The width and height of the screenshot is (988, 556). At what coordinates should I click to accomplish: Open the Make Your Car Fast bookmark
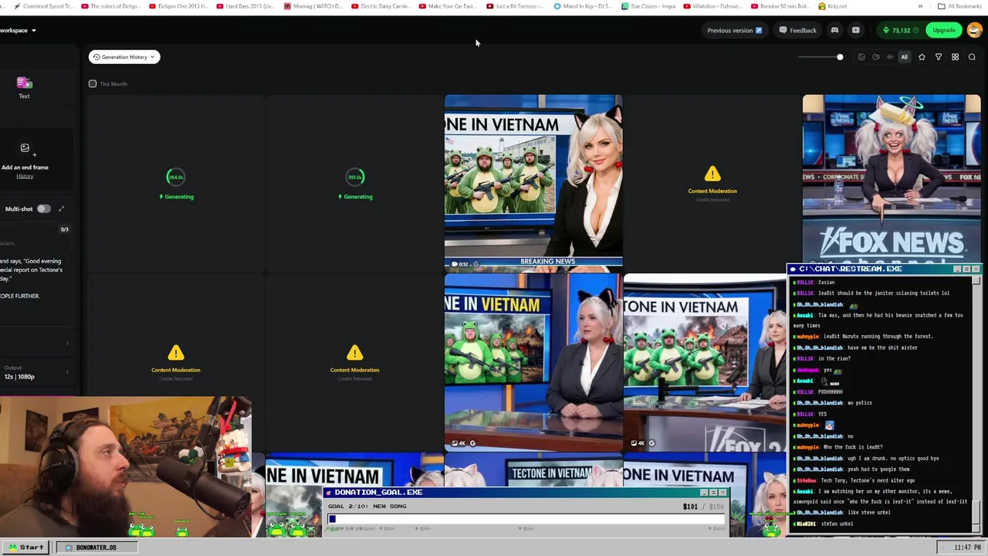pos(448,6)
